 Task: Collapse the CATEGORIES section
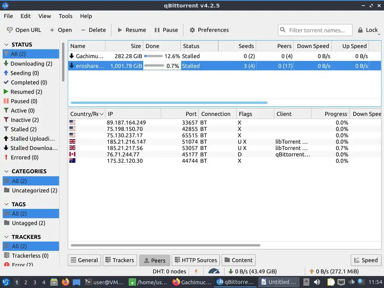tap(7, 171)
